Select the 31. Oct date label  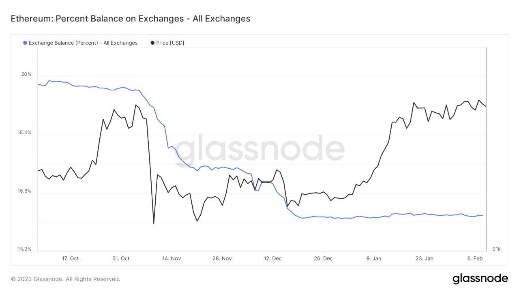coord(121,258)
